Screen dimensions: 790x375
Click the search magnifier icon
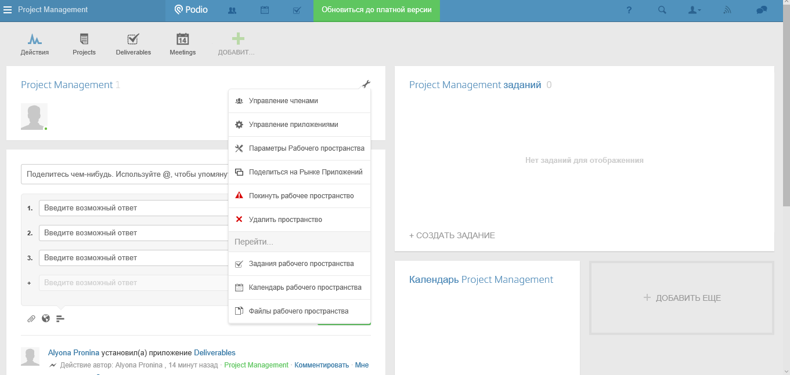coord(662,10)
